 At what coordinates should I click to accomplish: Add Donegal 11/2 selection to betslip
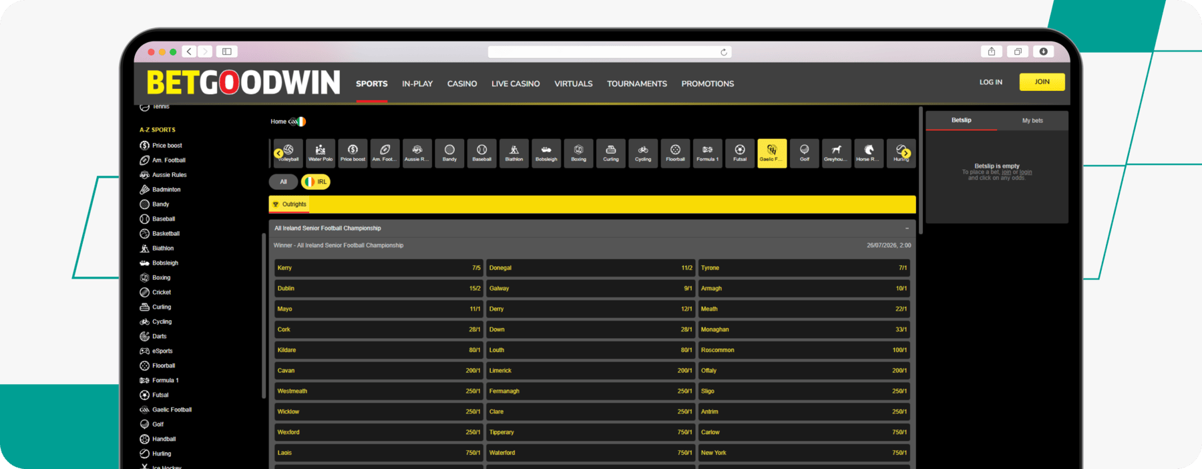[590, 268]
